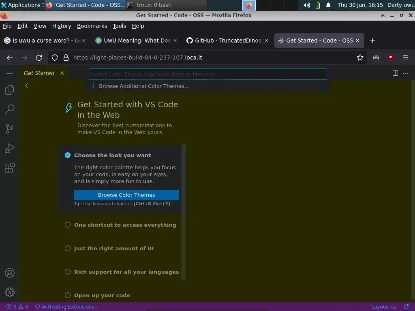Viewport: 415px width, 311px height.
Task: Open a new Firefox tab
Action: 373,41
